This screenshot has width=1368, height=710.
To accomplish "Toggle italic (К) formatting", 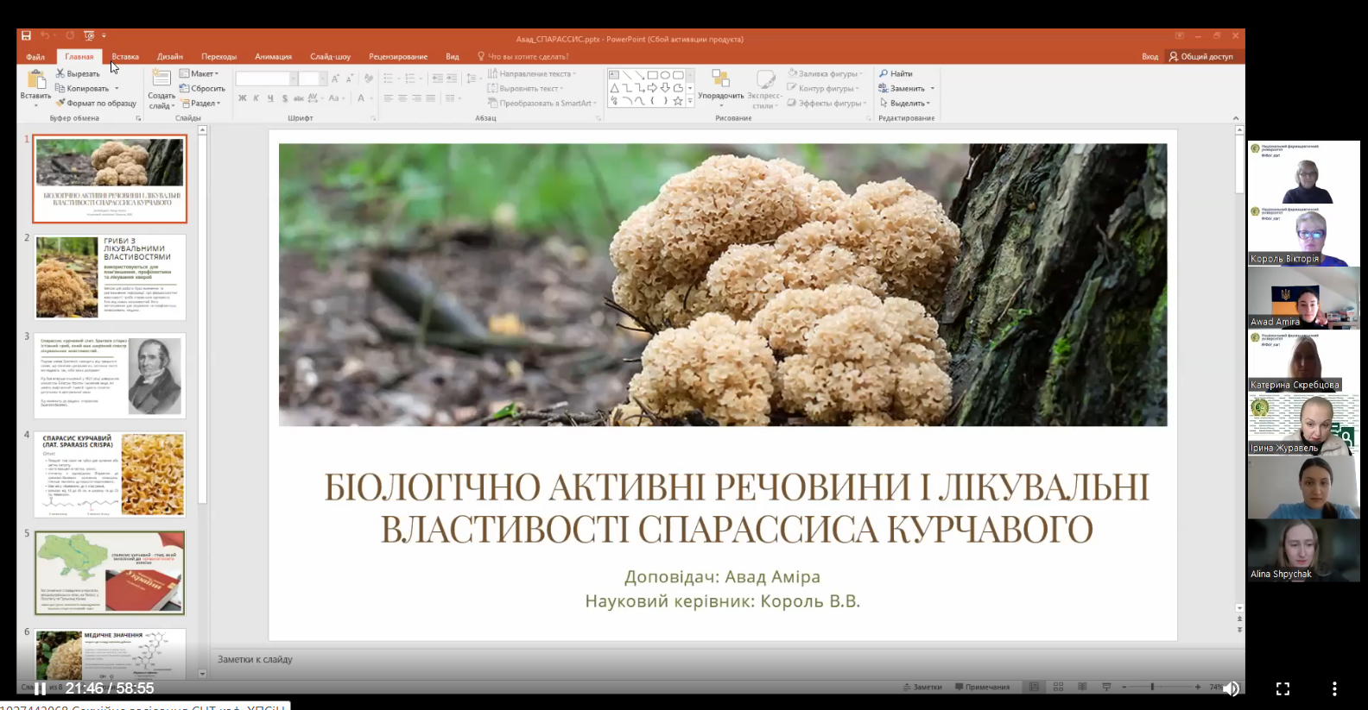I will pyautogui.click(x=256, y=98).
